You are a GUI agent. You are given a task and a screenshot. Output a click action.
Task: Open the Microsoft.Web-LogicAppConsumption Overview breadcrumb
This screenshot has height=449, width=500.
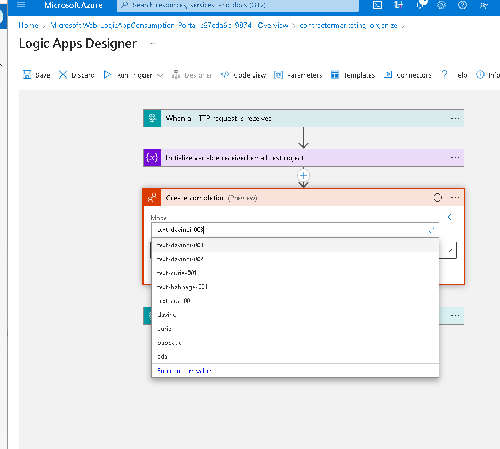169,26
